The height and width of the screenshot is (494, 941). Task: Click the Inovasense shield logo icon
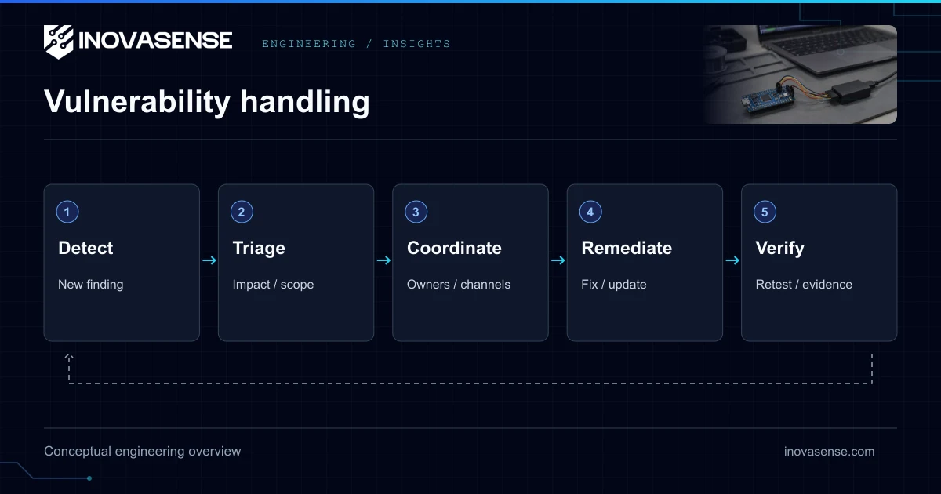pyautogui.click(x=59, y=42)
